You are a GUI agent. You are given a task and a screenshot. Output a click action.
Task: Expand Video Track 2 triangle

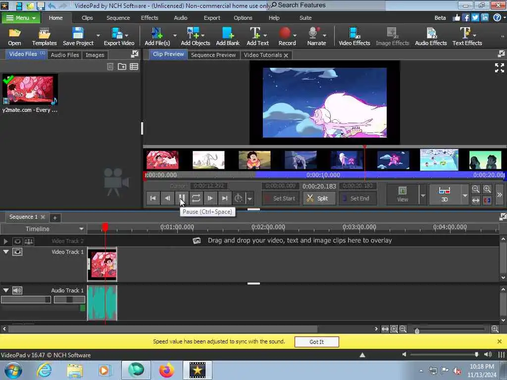coord(5,241)
